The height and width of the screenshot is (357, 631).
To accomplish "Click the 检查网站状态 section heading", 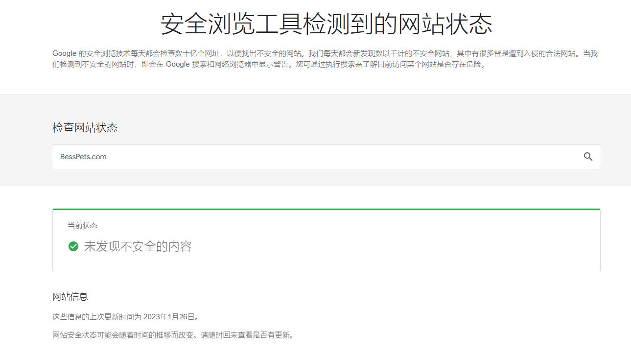I will tap(85, 128).
